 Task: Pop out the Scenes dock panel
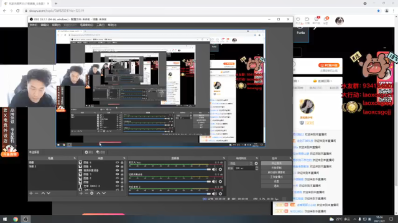coord(75,159)
